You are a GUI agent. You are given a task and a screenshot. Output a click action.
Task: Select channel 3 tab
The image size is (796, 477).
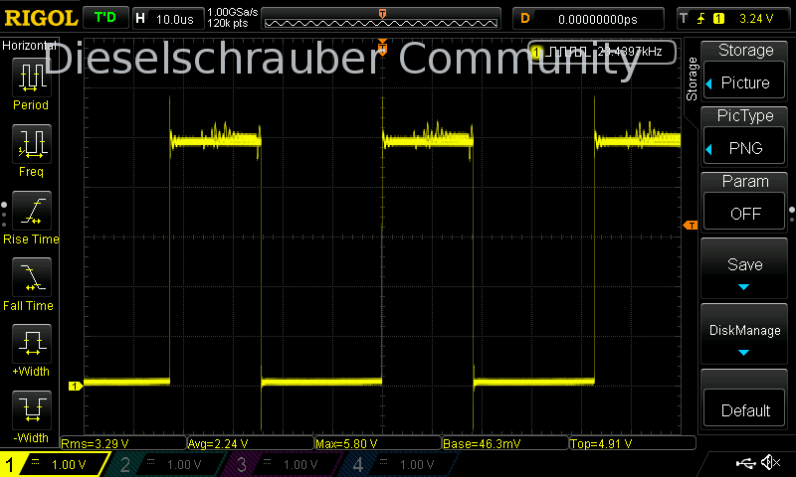tap(280, 464)
